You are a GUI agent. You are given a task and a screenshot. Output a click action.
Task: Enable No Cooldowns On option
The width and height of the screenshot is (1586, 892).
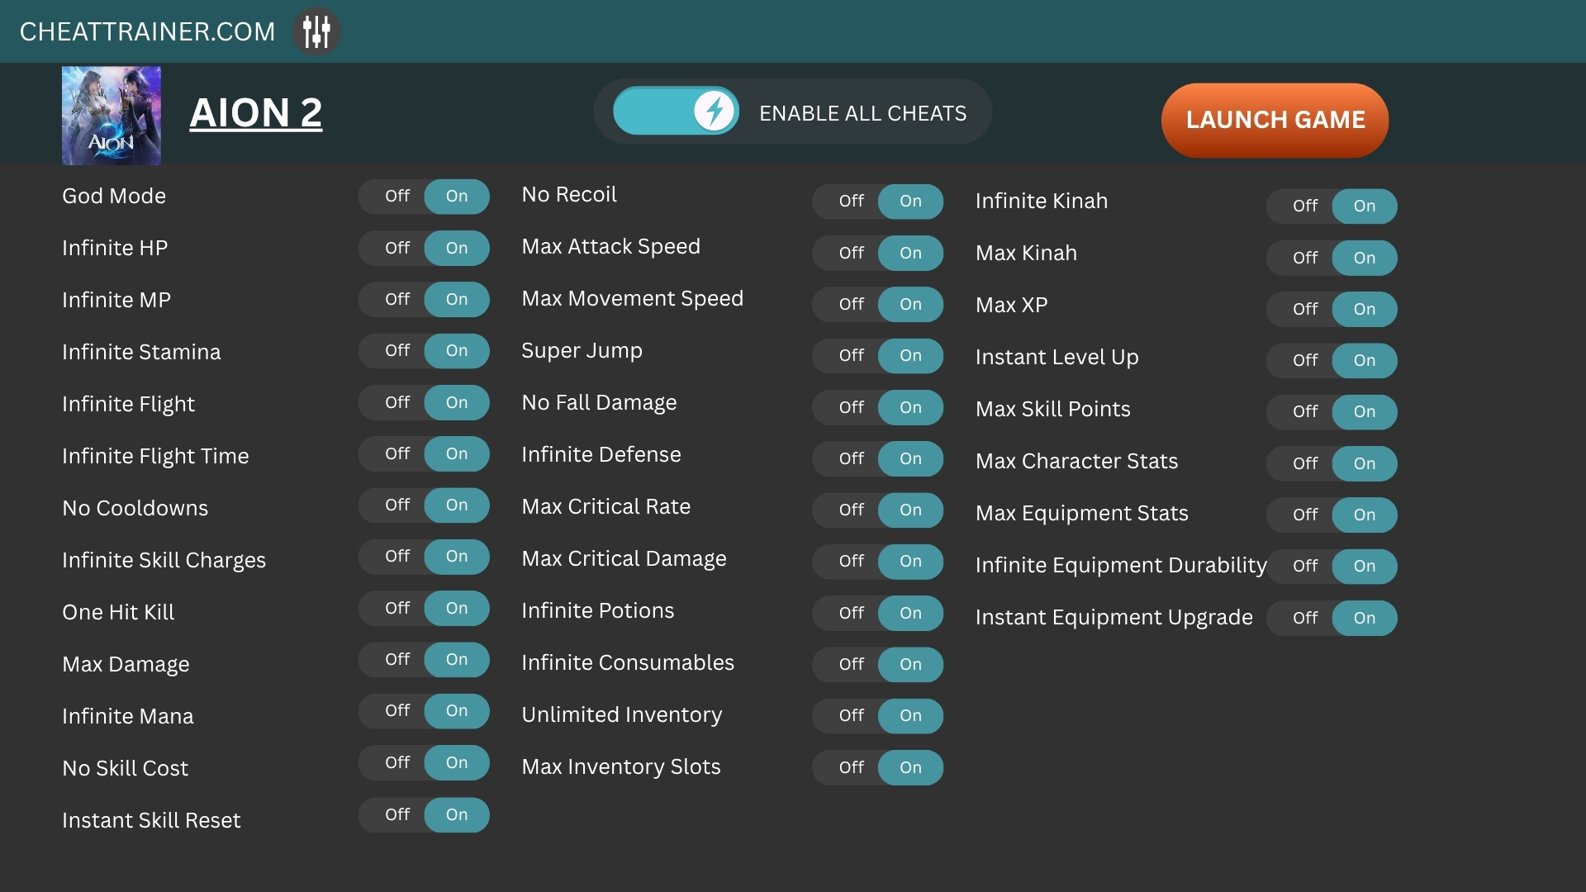pyautogui.click(x=457, y=505)
